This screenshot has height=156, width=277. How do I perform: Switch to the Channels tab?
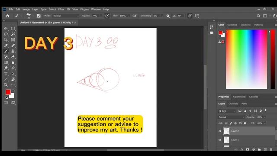coord(233,104)
